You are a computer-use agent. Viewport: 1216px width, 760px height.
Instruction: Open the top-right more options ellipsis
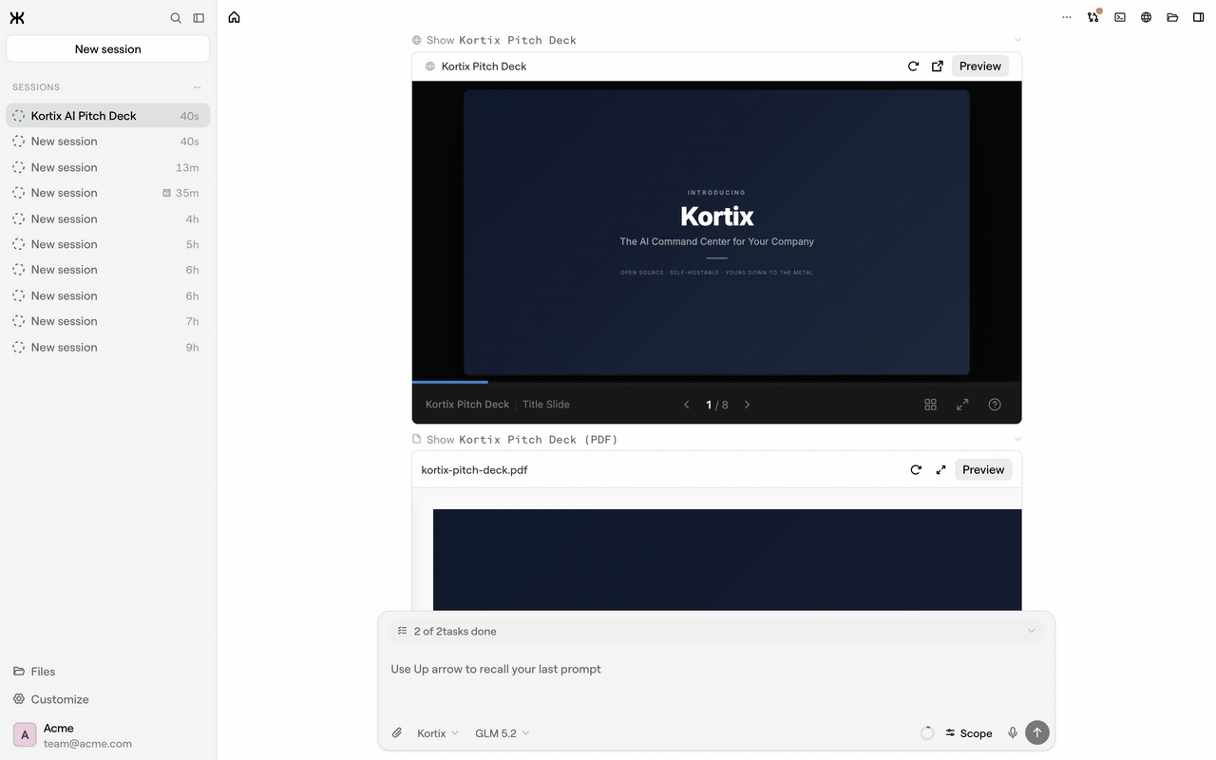[1067, 17]
